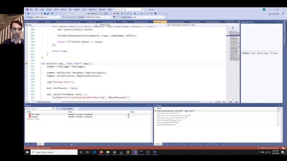Click the Continue debugging button
This screenshot has height=161, width=287.
click(93, 14)
